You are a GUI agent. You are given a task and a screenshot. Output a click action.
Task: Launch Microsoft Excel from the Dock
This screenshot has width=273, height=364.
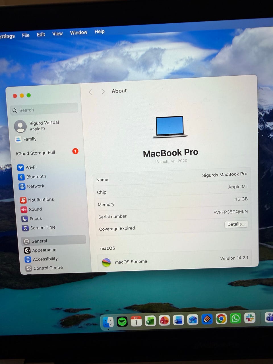(x=150, y=321)
